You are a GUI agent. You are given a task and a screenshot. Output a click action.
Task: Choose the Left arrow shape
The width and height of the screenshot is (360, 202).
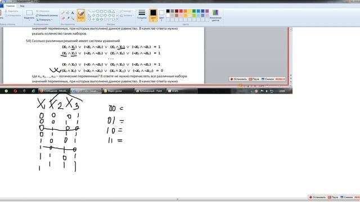tap(110, 15)
